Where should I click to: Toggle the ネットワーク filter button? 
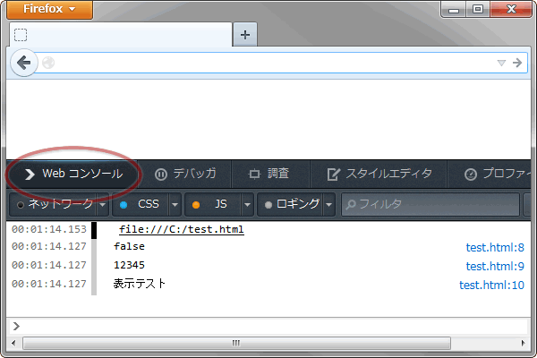(x=54, y=205)
